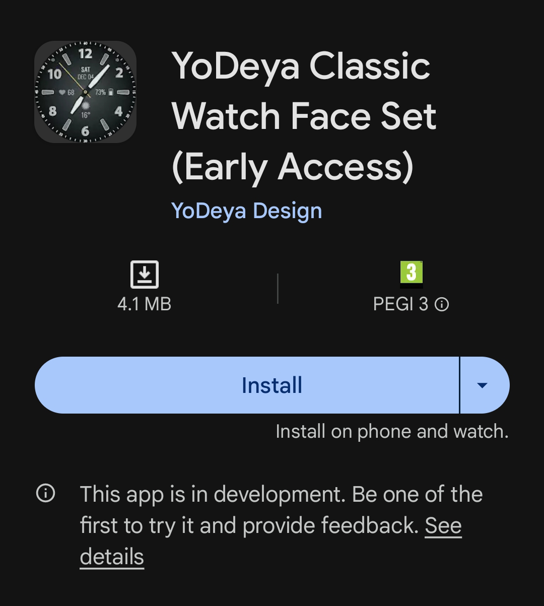Tap the "(Early Access)" title text

pos(293,167)
